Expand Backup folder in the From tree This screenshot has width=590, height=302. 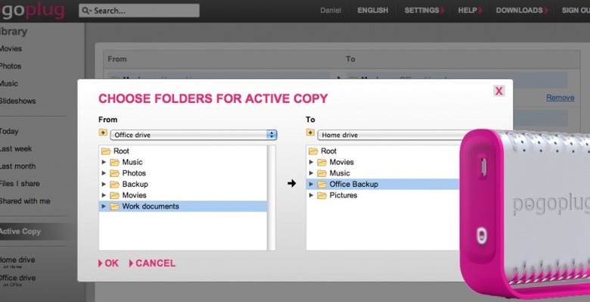pyautogui.click(x=104, y=185)
